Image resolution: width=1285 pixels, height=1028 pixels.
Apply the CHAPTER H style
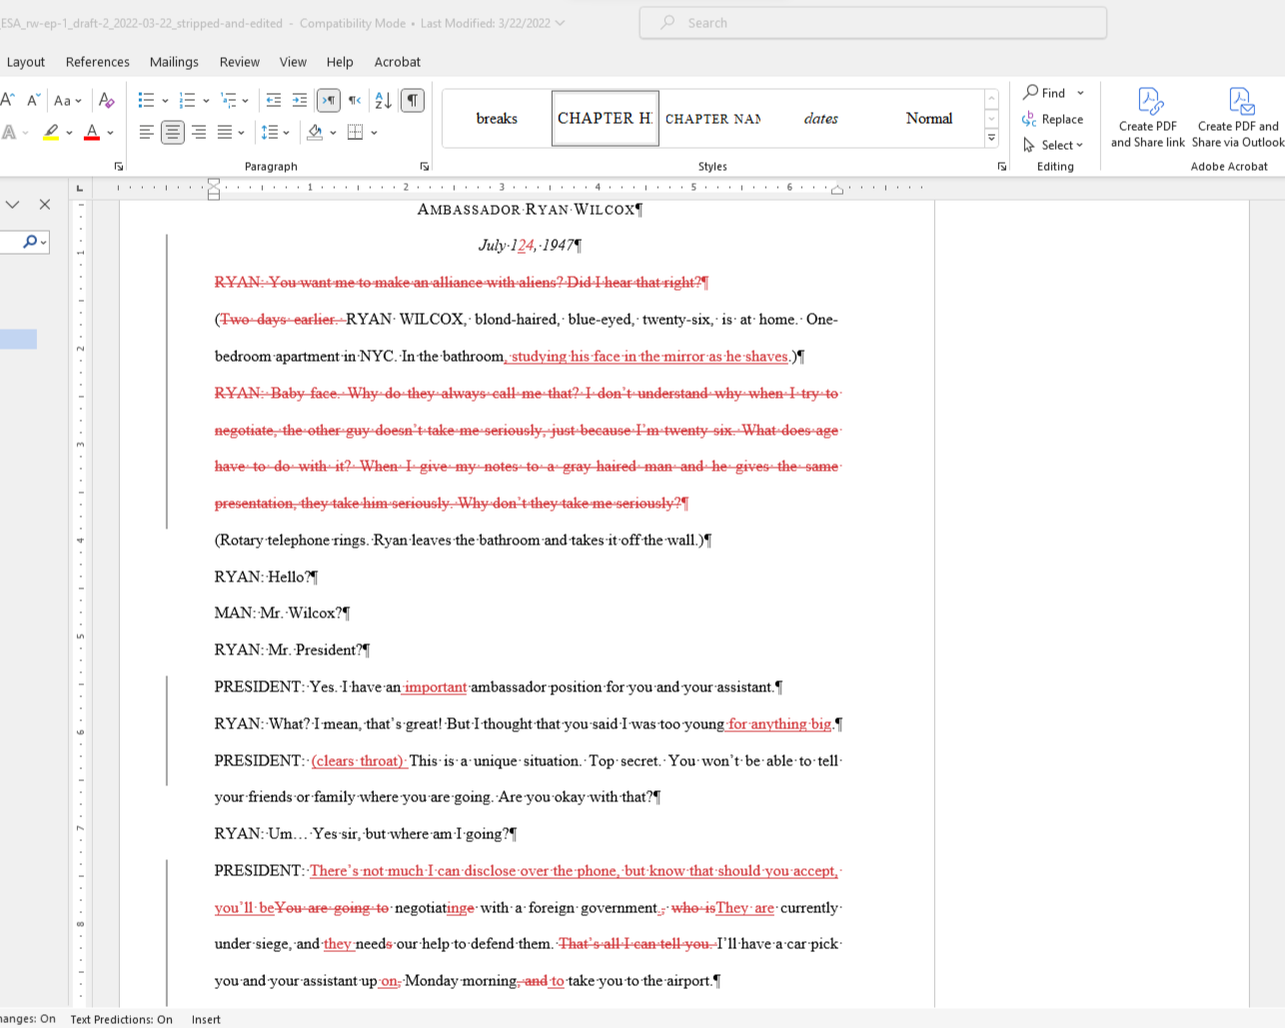point(605,118)
